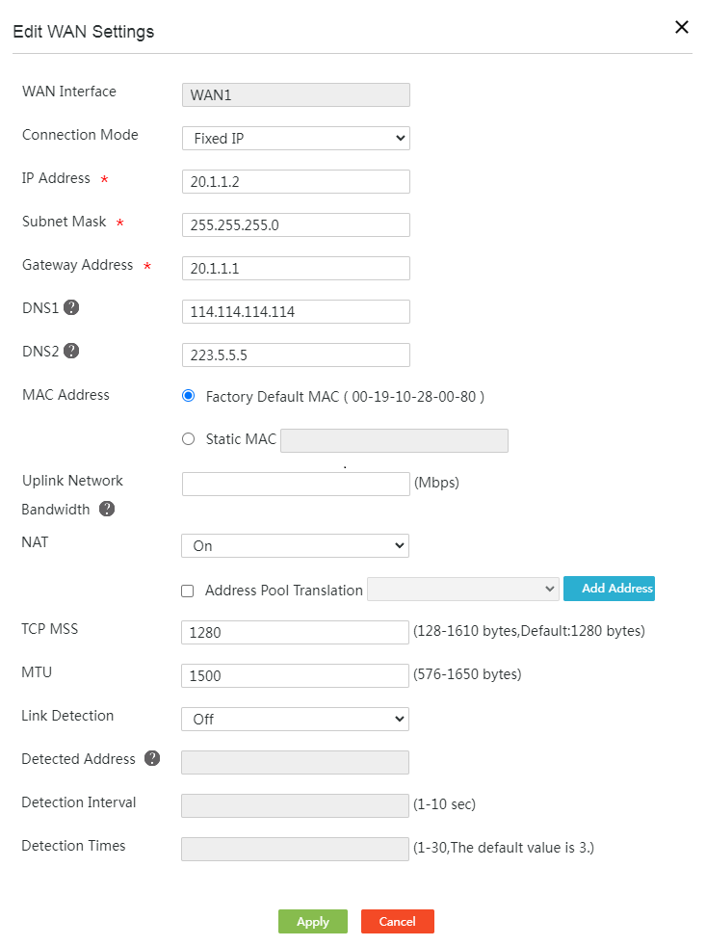Select the Static MAC radio button
Viewport: 706px width, 946px height.
pos(188,439)
